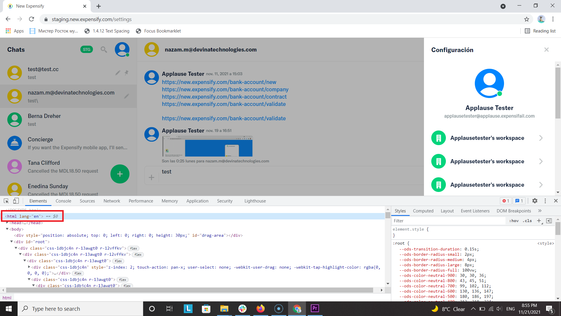Open the Apps bookmarks shortcut
The width and height of the screenshot is (561, 316).
(x=15, y=31)
